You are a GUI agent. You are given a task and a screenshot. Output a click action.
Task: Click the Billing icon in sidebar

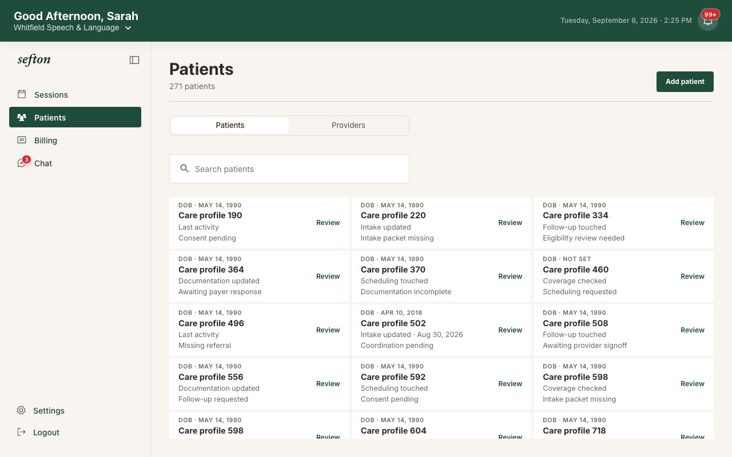[x=22, y=140]
